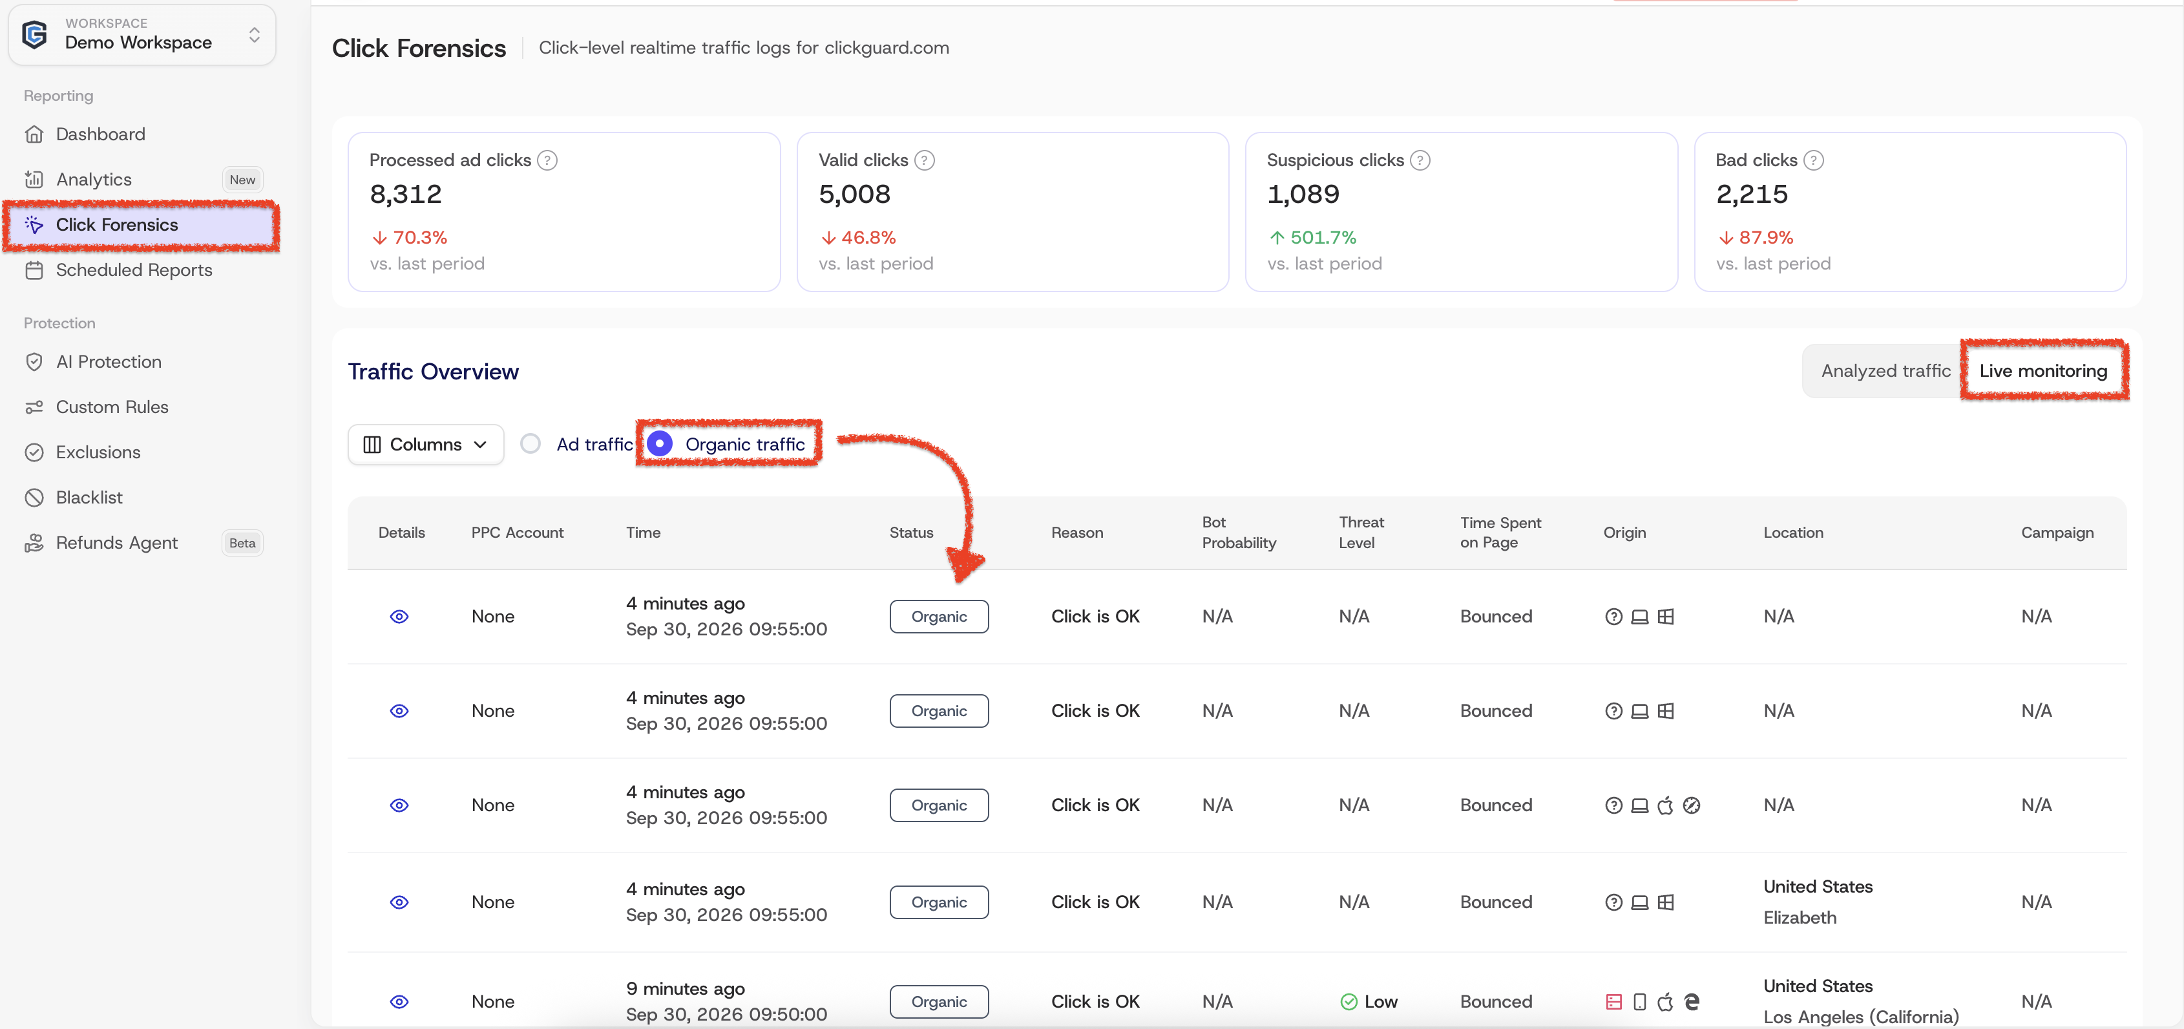Click the Safari browser icon in third row

pyautogui.click(x=1692, y=806)
